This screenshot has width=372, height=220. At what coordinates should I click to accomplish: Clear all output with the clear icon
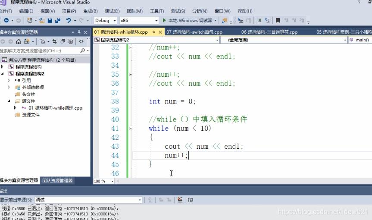tap(180, 200)
